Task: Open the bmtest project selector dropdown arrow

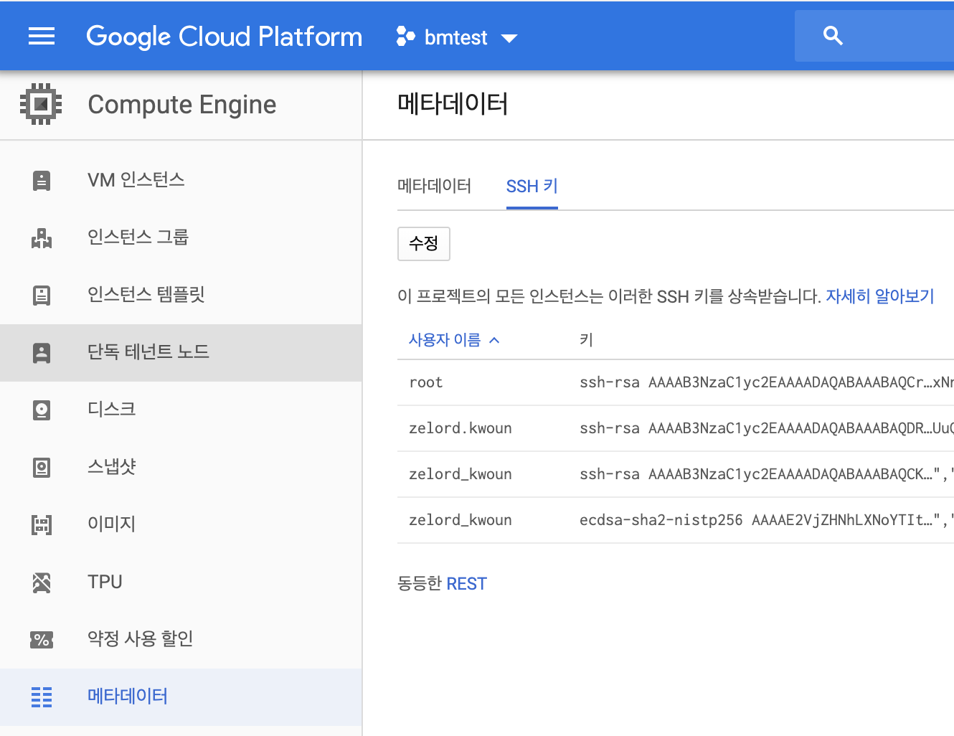Action: [x=509, y=38]
